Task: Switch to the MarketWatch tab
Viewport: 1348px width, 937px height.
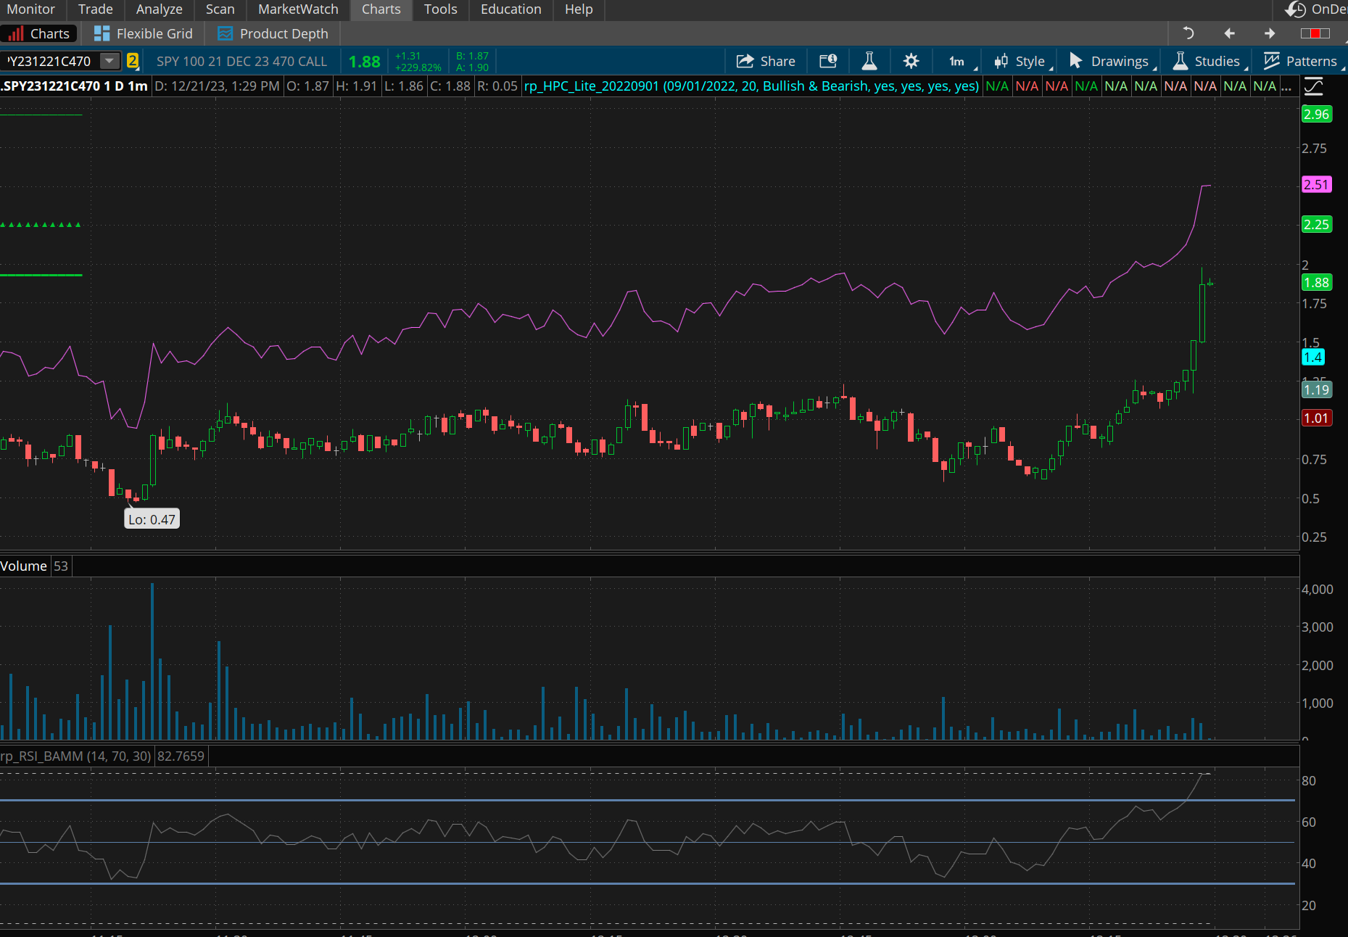Action: pyautogui.click(x=298, y=9)
